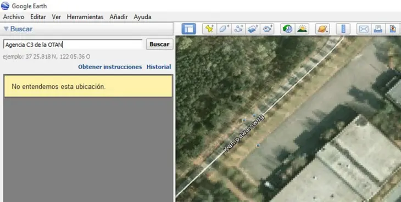Click the Email envelope icon
The width and height of the screenshot is (401, 202).
364,29
